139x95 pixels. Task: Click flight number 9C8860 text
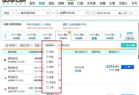tap(12, 62)
